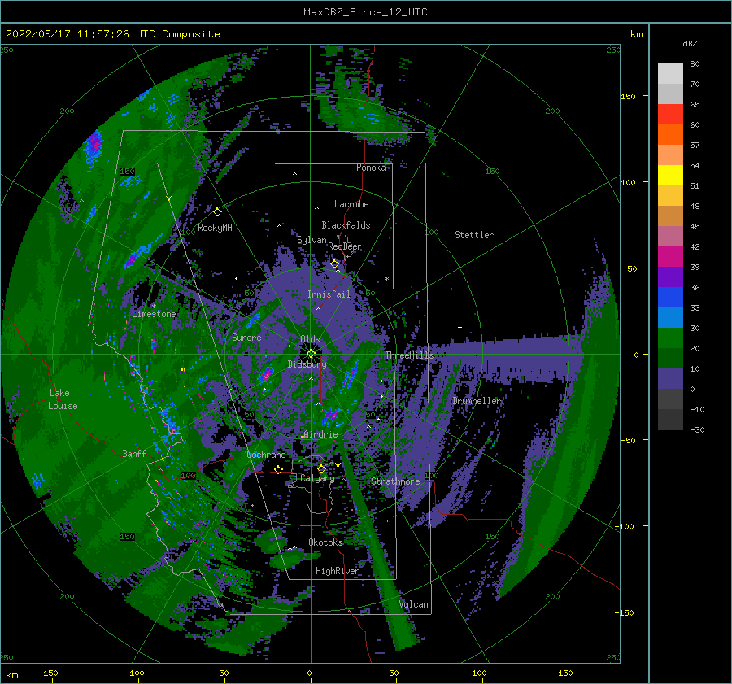This screenshot has height=684, width=732.
Task: Select the slate purple 0-10 dBZ legend swatch
Action: point(670,379)
